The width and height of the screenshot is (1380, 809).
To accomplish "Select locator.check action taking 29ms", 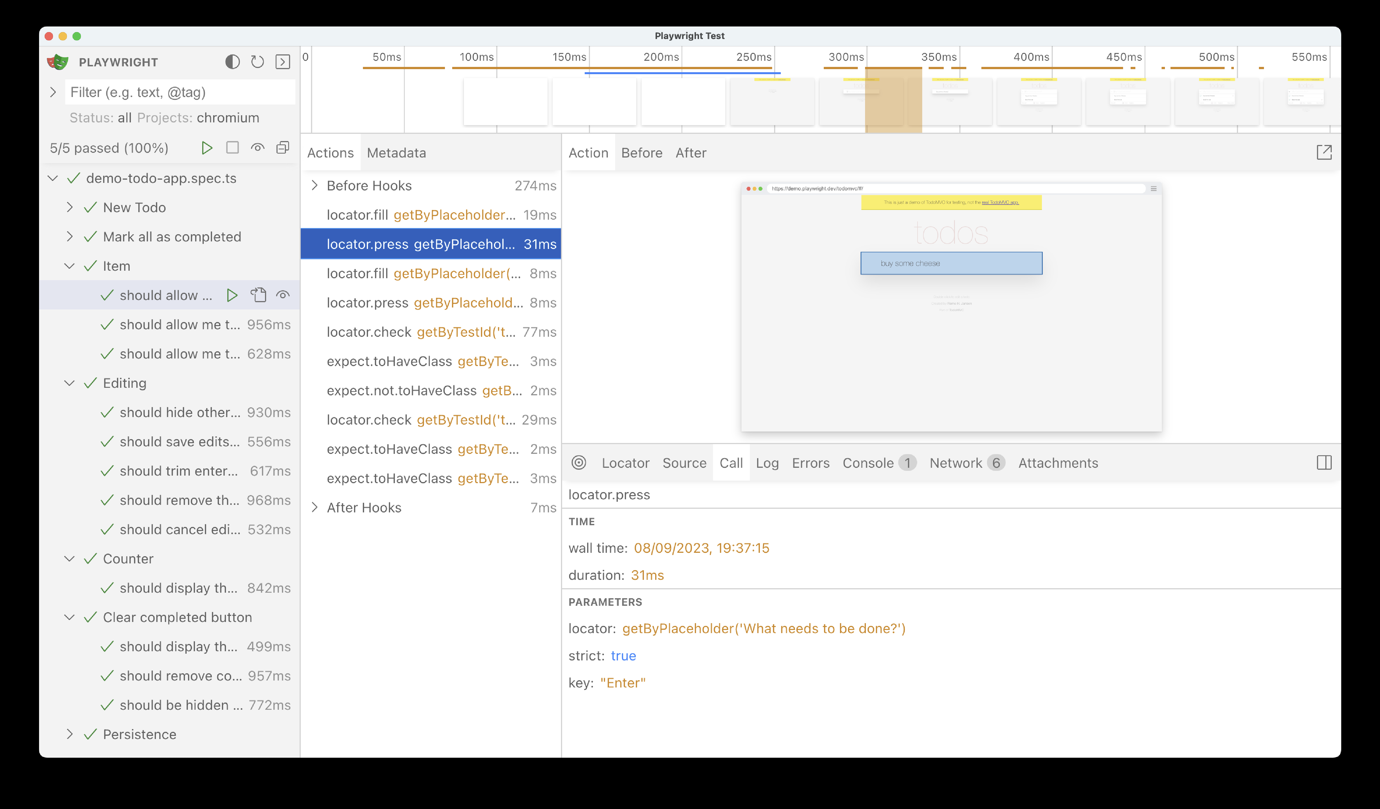I will [x=431, y=420].
